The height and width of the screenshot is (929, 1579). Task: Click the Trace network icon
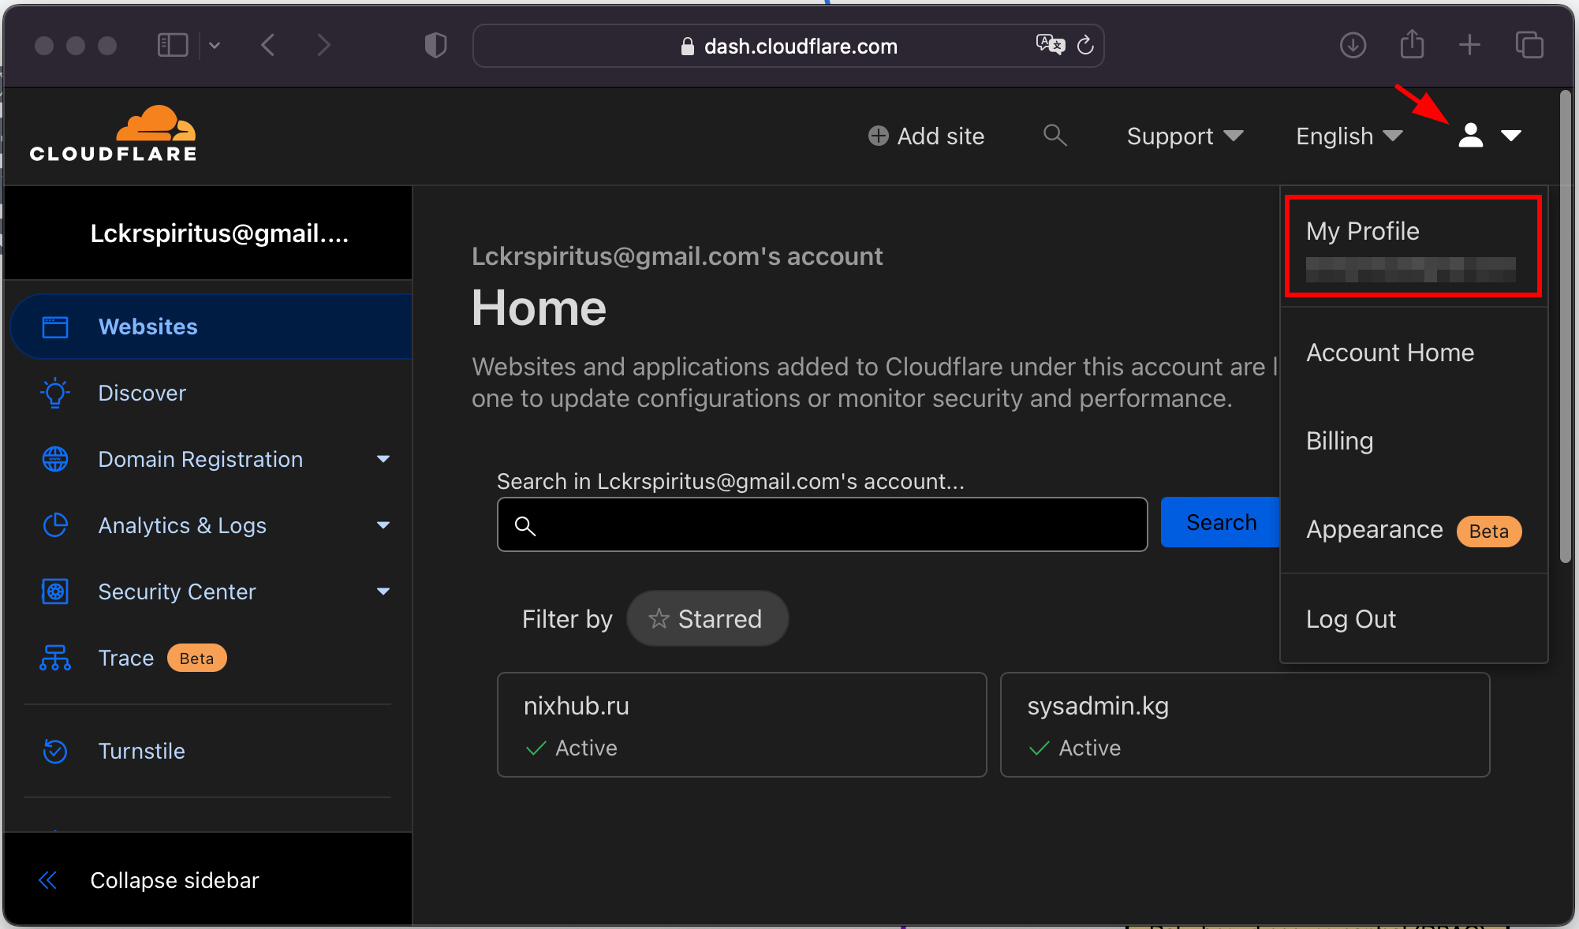pos(55,658)
